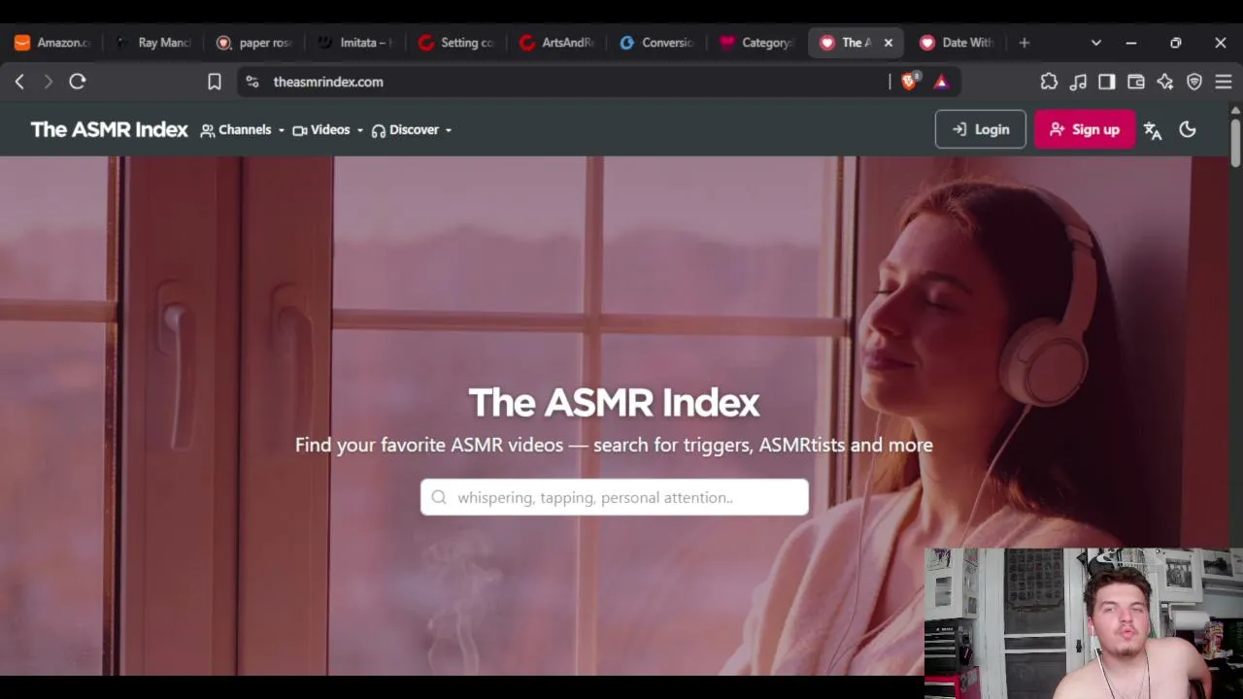Focus the ASMR trigger search field

pos(614,497)
